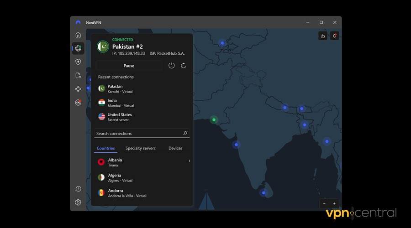Click the Central Asia northern server dot
The height and width of the screenshot is (228, 411).
point(222,43)
